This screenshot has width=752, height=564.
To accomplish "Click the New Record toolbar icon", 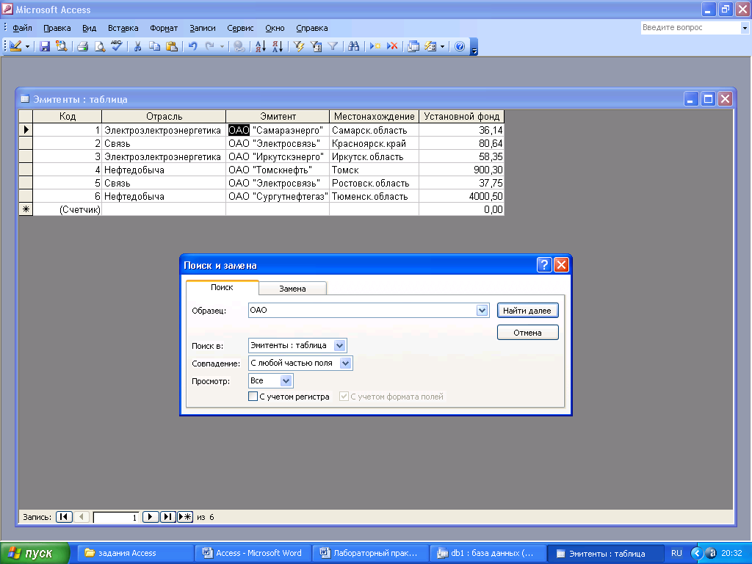I will (375, 46).
